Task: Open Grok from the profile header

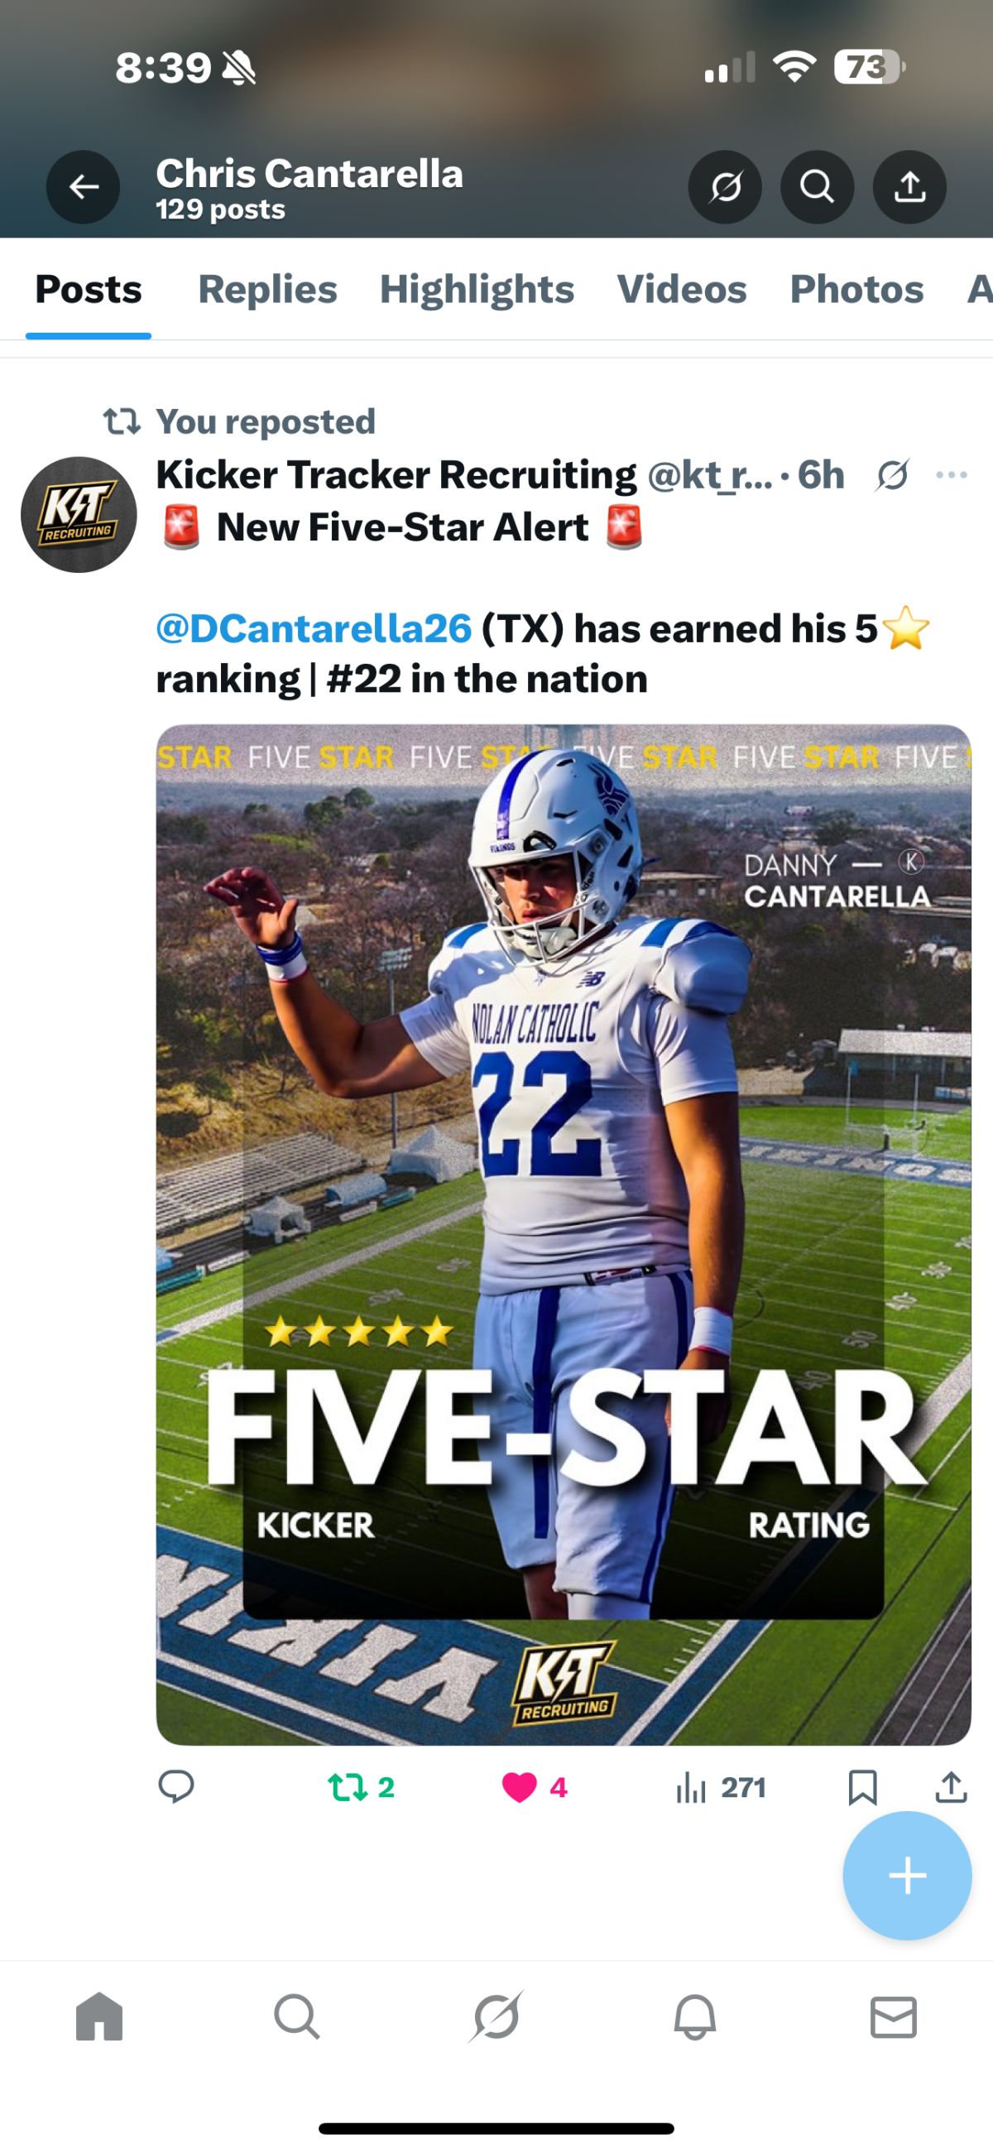Action: coord(725,187)
